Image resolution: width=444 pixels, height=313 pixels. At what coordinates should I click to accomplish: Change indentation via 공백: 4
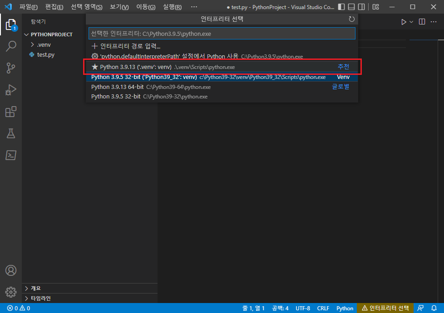280,308
